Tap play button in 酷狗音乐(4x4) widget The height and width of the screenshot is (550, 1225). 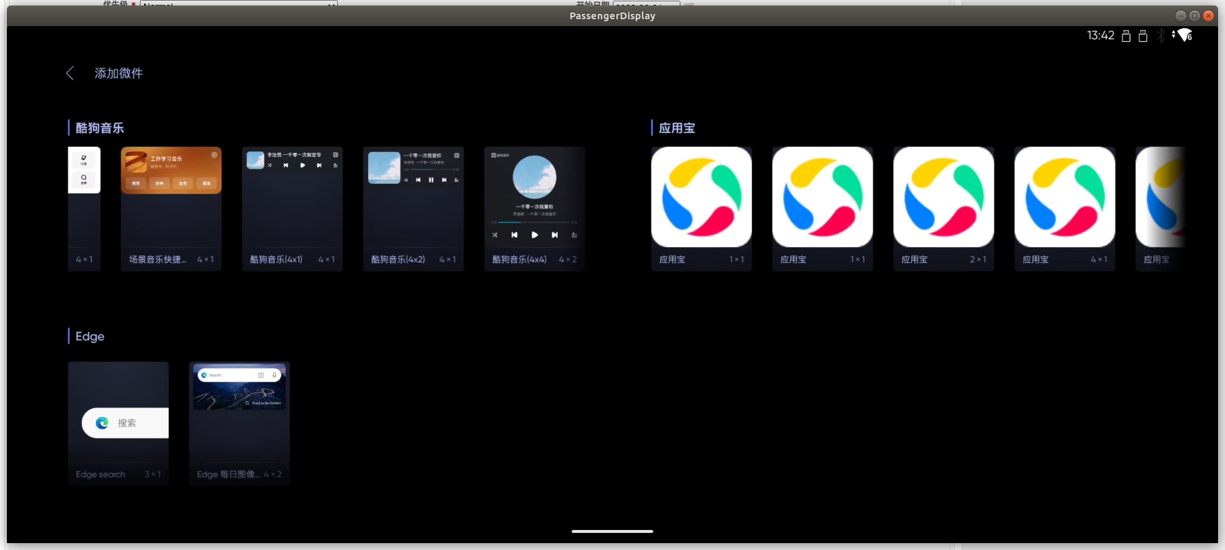534,235
